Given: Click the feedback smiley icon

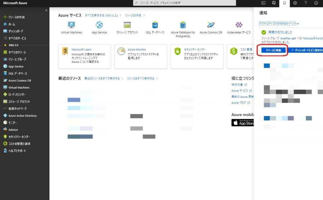Looking at the screenshot, I should pyautogui.click(x=316, y=3).
